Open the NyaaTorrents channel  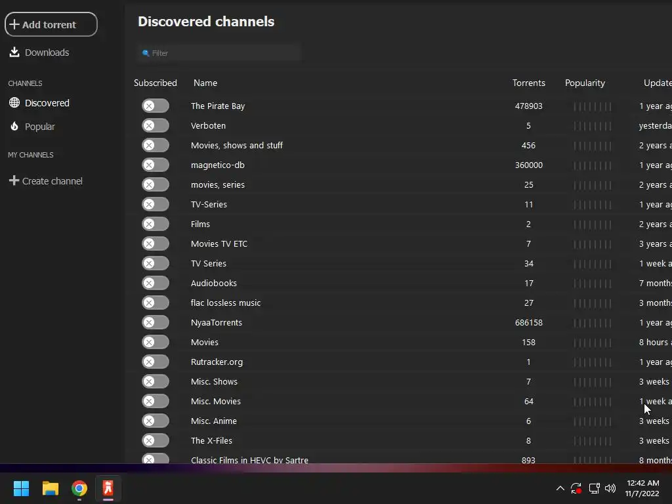click(217, 323)
